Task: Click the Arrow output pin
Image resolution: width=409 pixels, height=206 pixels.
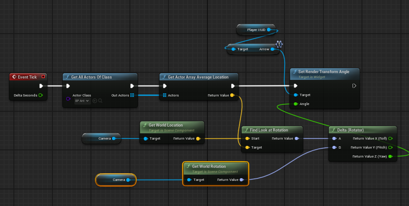Action: click(272, 49)
